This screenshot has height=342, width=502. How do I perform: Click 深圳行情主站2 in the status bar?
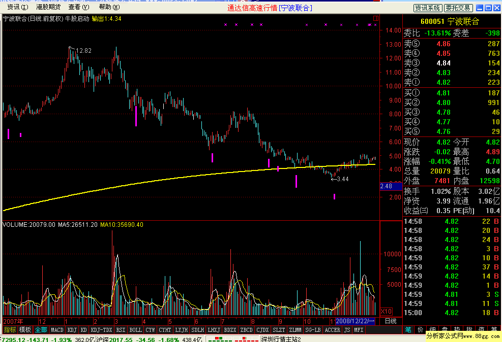tap(281, 339)
